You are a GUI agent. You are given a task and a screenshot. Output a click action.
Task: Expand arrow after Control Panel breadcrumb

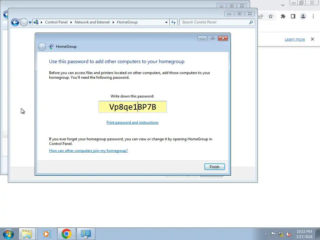point(71,22)
